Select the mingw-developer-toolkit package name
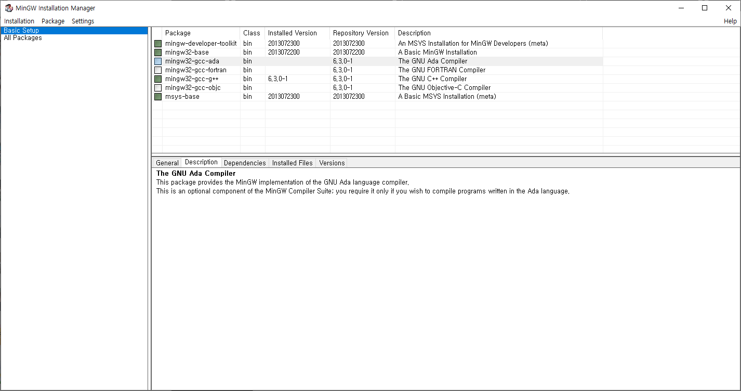Screen dimensions: 741x391 point(201,44)
